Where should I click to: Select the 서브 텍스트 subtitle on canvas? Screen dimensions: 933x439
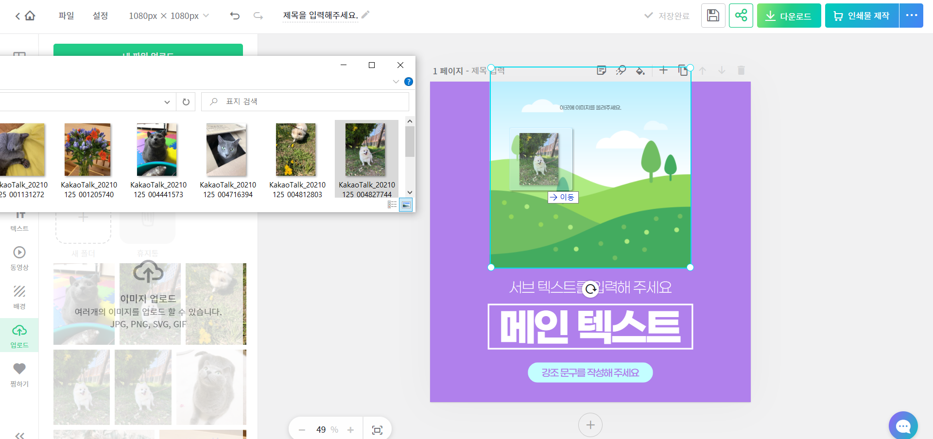pyautogui.click(x=590, y=287)
